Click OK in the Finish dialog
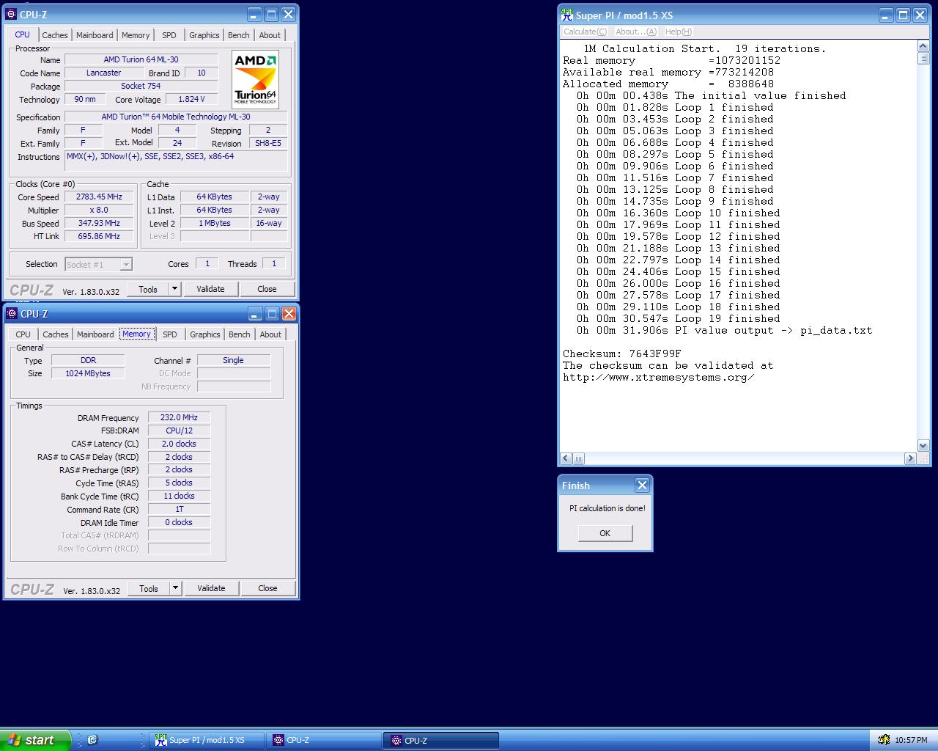 605,533
